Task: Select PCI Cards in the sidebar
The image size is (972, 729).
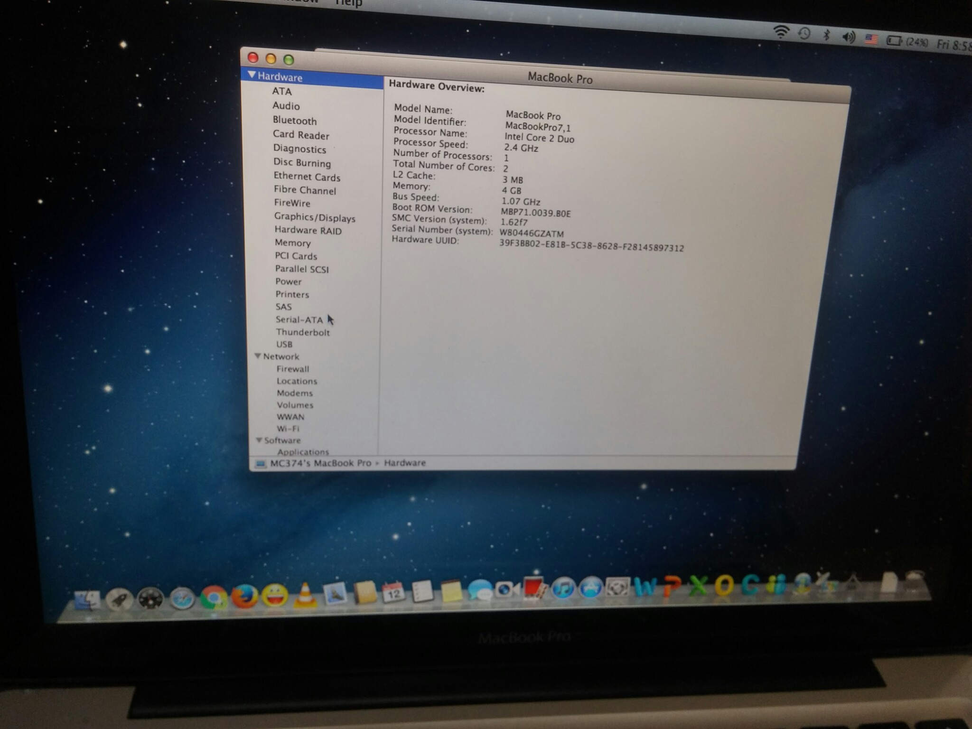Action: point(296,256)
